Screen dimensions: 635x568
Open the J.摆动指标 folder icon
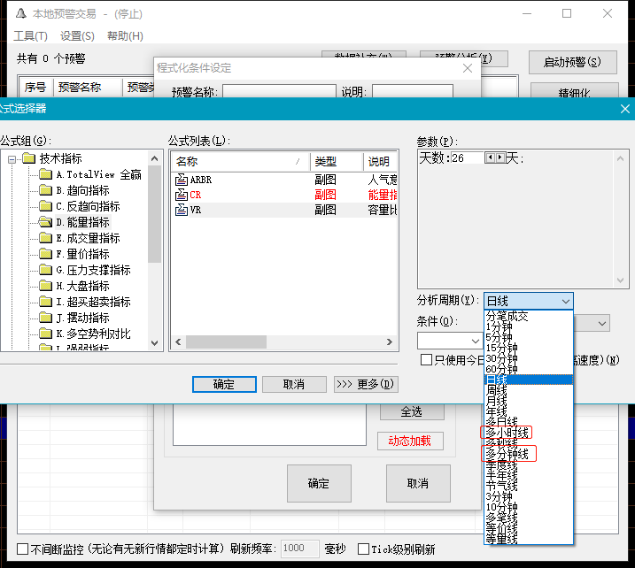tap(46, 318)
